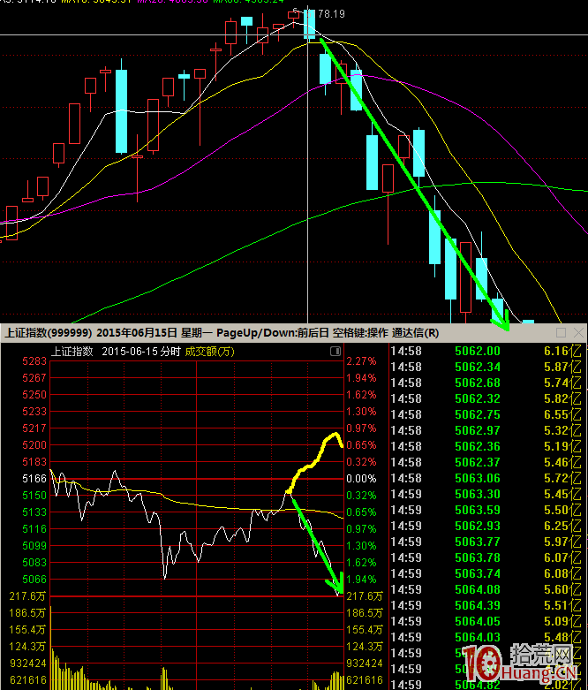Click the 成交额(万) indicator label
588x690 pixels.
coord(209,352)
